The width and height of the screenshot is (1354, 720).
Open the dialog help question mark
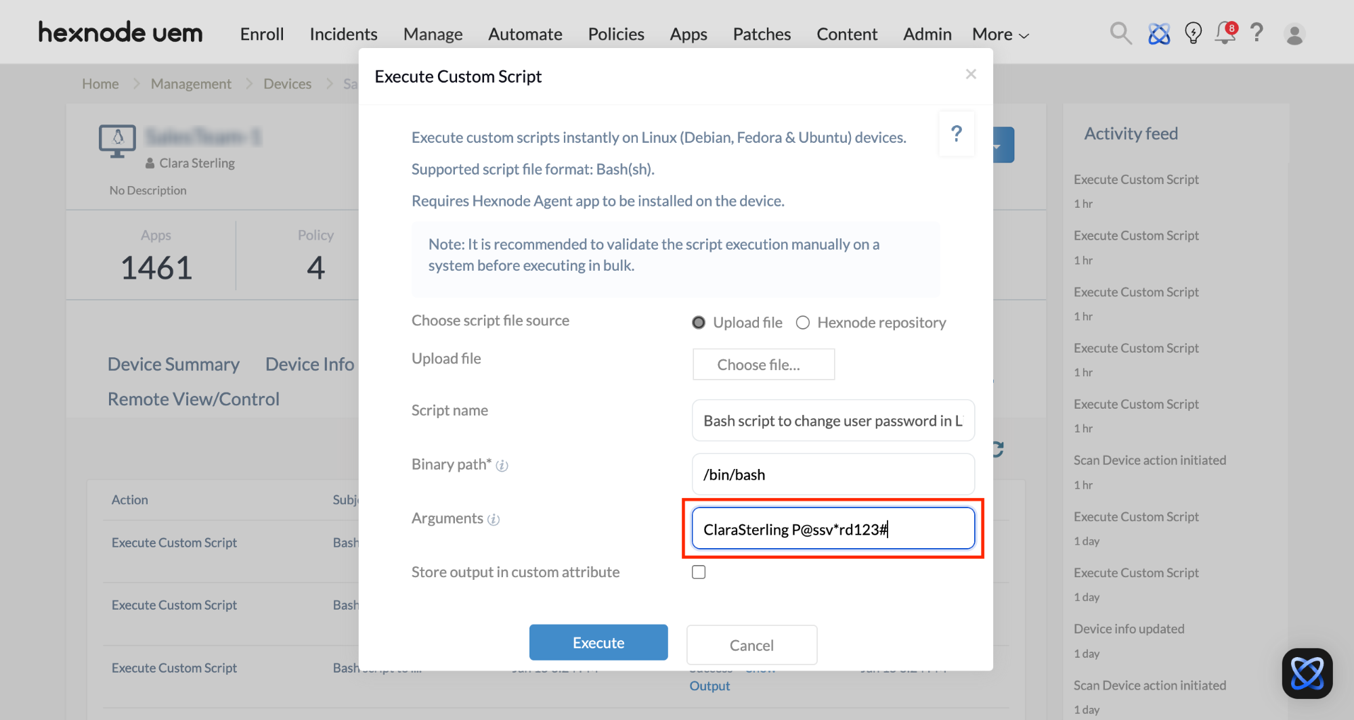coord(956,134)
